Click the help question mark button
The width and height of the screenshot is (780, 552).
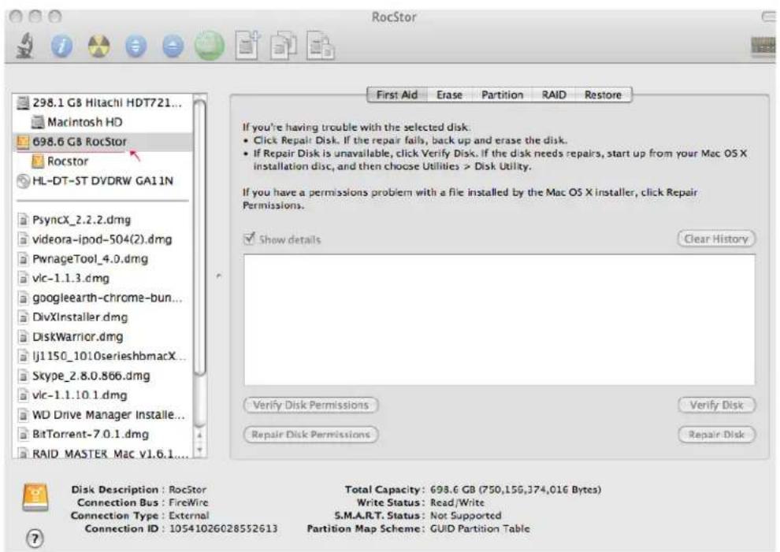(x=35, y=539)
